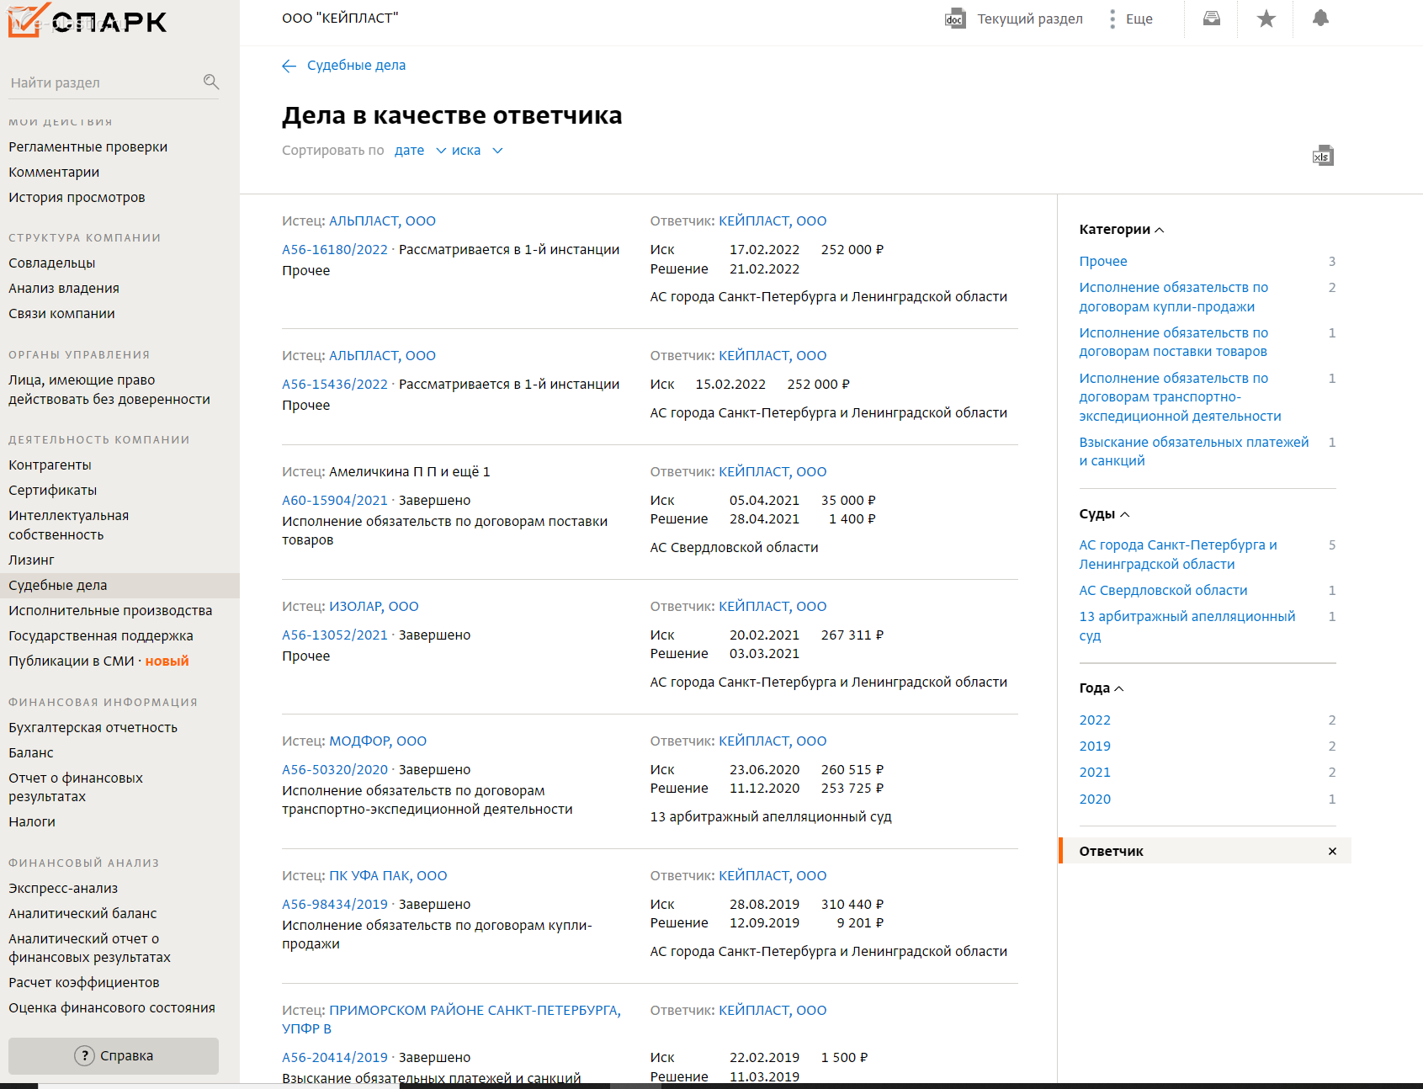1423x1089 pixels.
Task: Open the иска sort dropdown
Action: (x=476, y=151)
